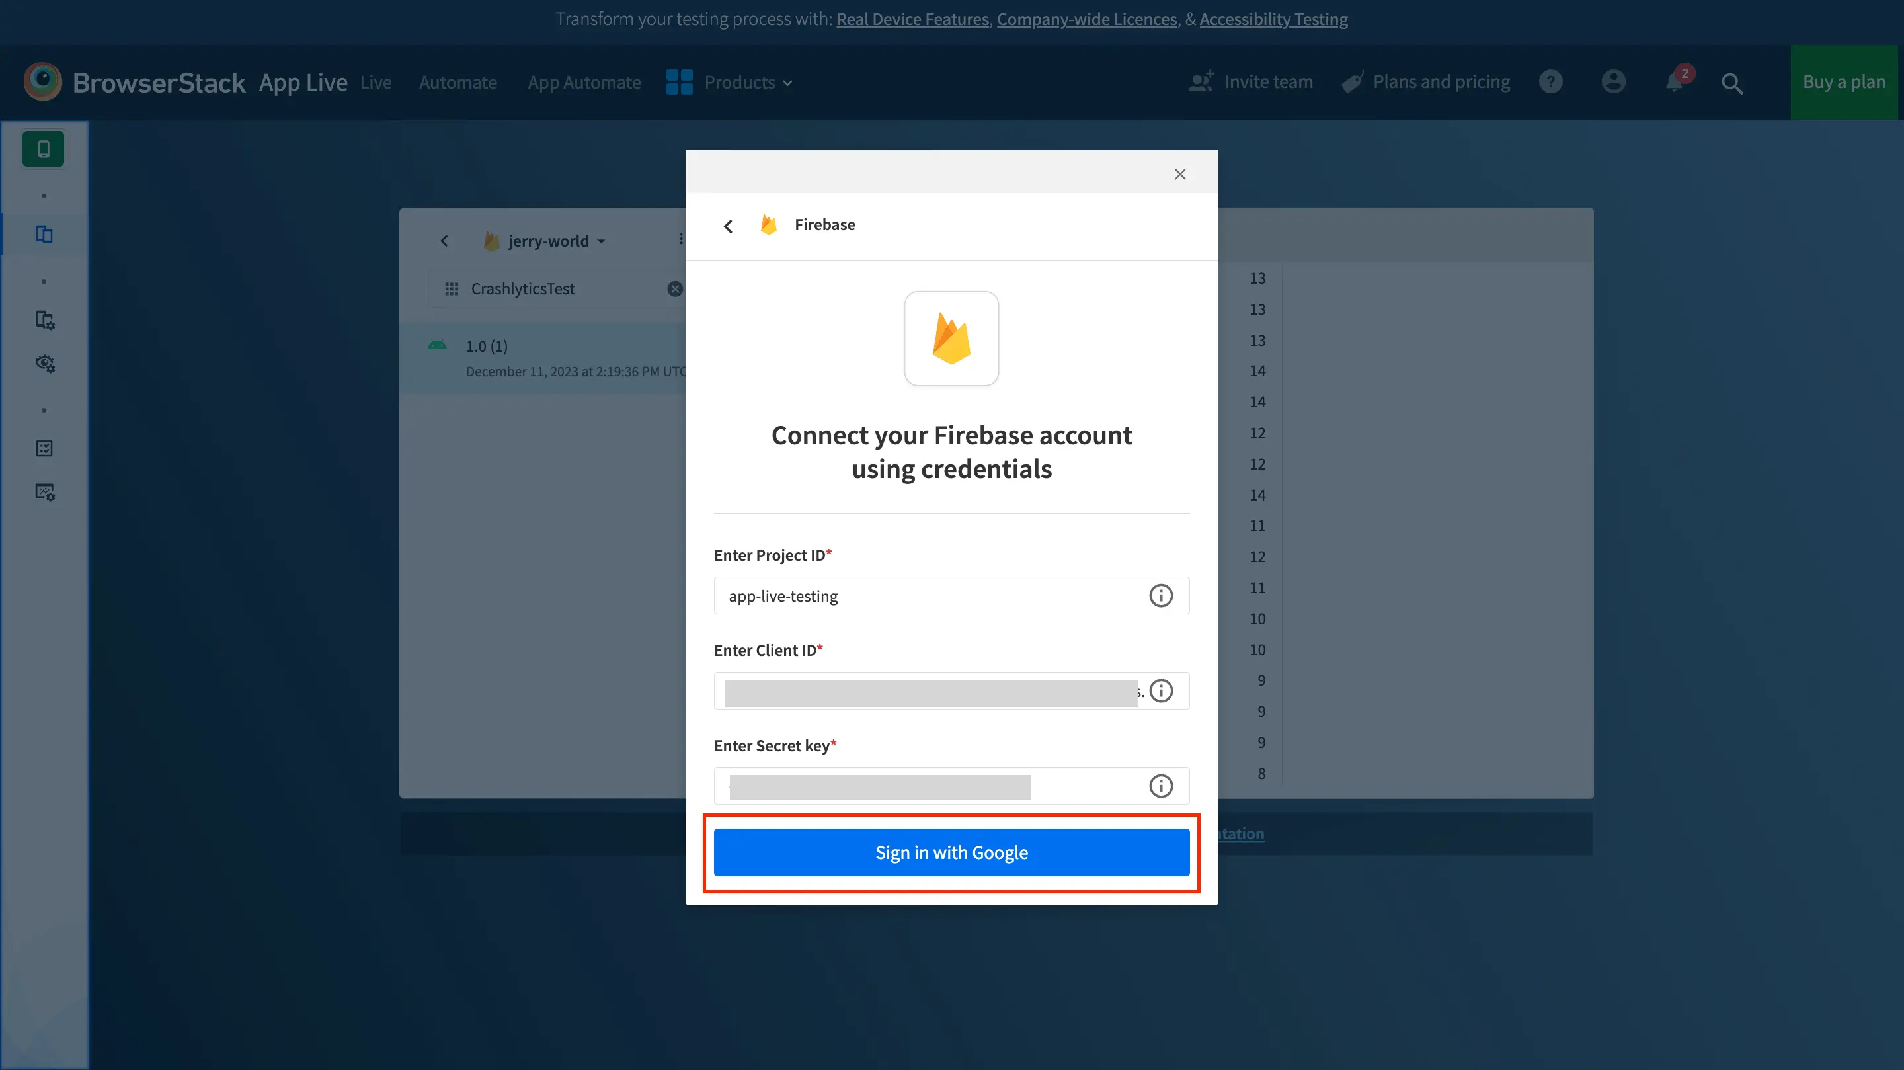Click Sign in with Google button

pos(951,852)
